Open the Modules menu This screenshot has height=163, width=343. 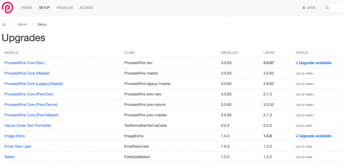[64, 8]
